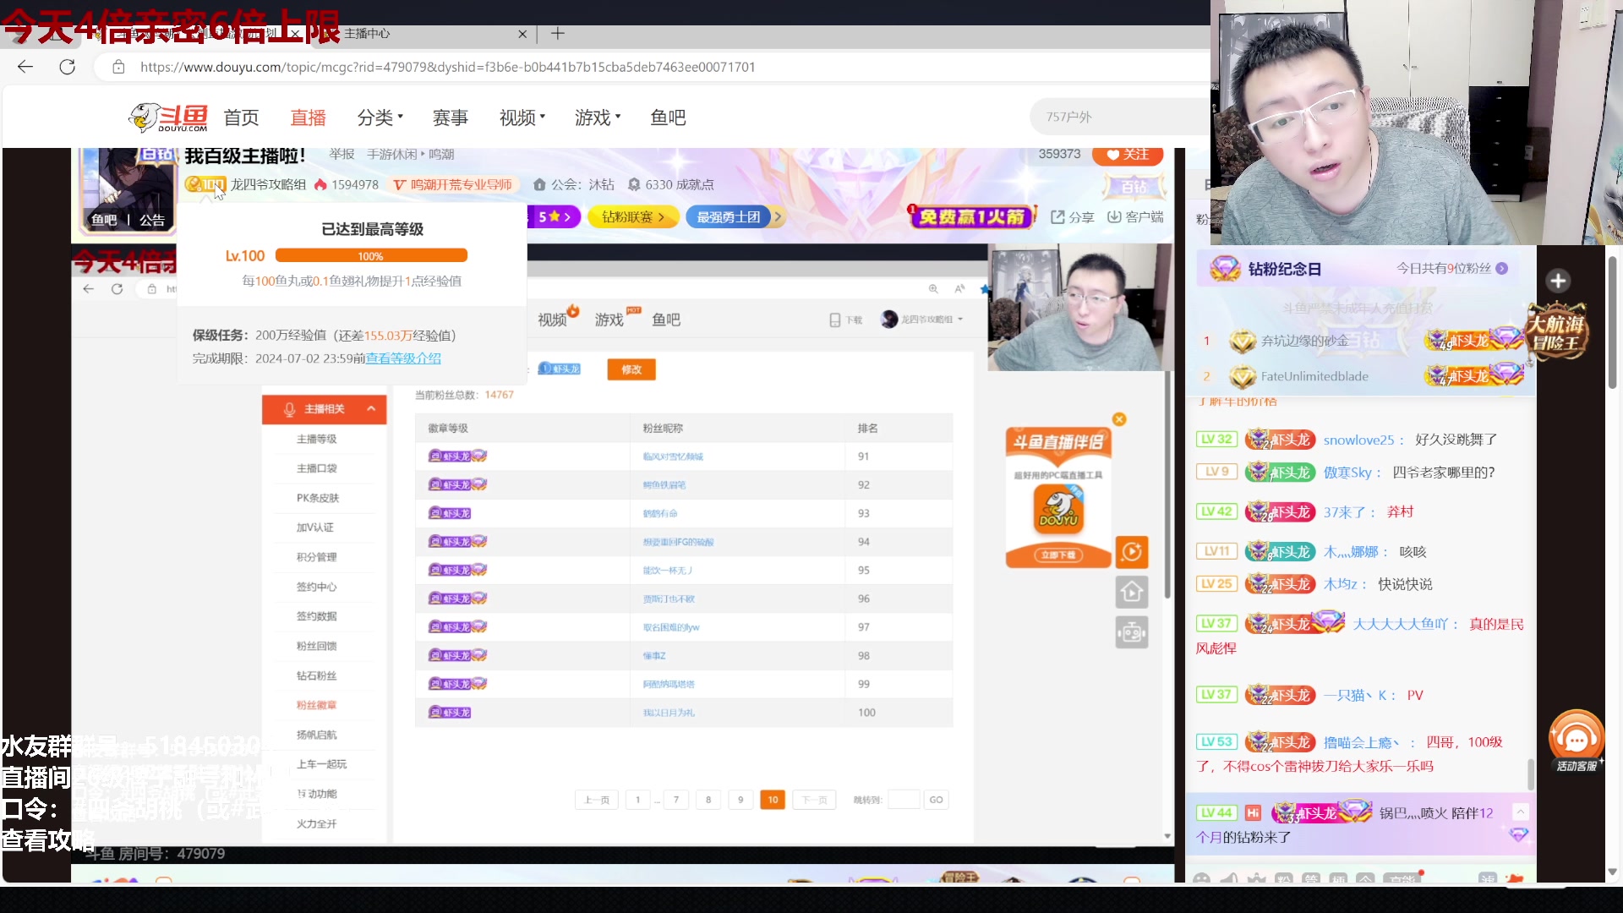Follow the streamer with the 关注 heart button

point(1128,155)
